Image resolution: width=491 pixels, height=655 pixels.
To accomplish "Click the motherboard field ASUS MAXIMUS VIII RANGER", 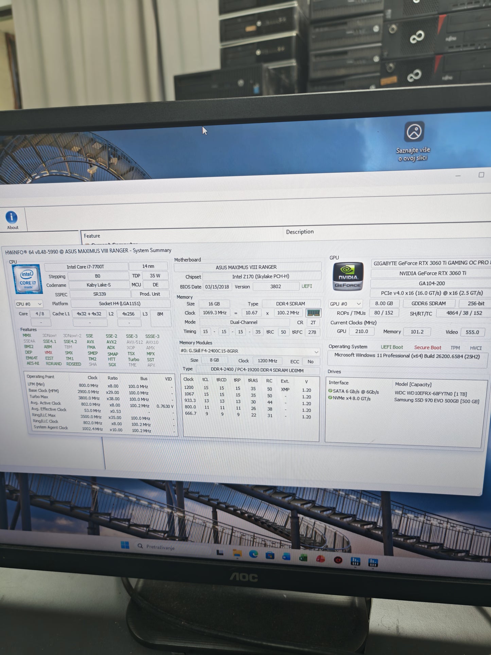I will pyautogui.click(x=247, y=267).
